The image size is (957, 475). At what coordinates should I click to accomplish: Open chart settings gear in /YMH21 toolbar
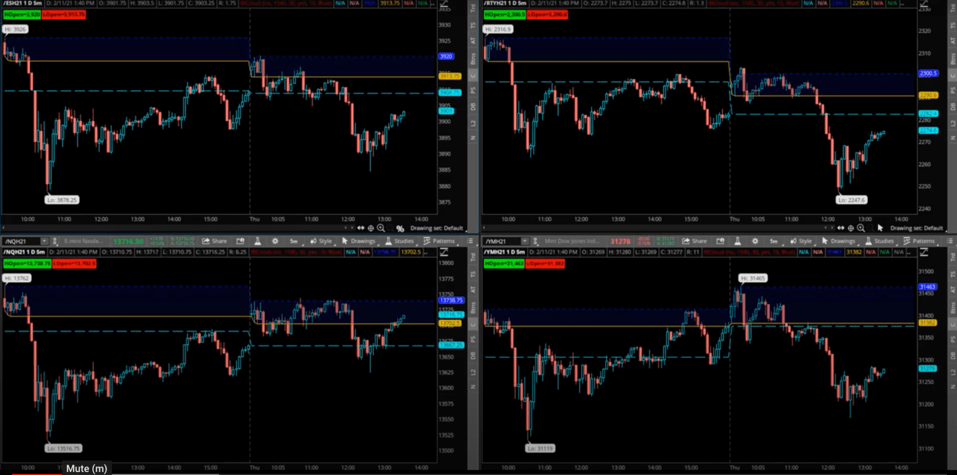[755, 241]
